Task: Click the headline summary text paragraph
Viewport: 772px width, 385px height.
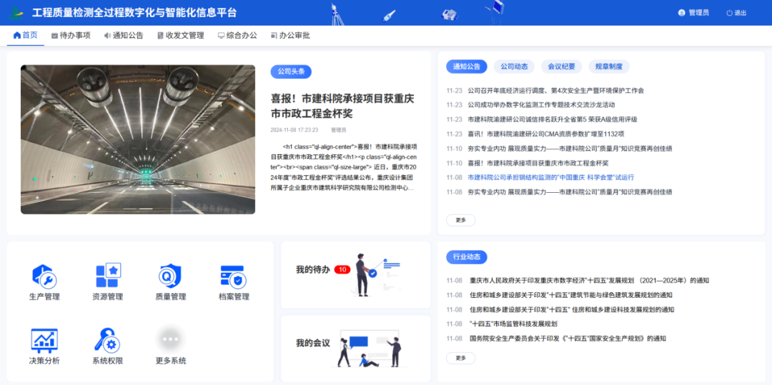Action: click(344, 167)
